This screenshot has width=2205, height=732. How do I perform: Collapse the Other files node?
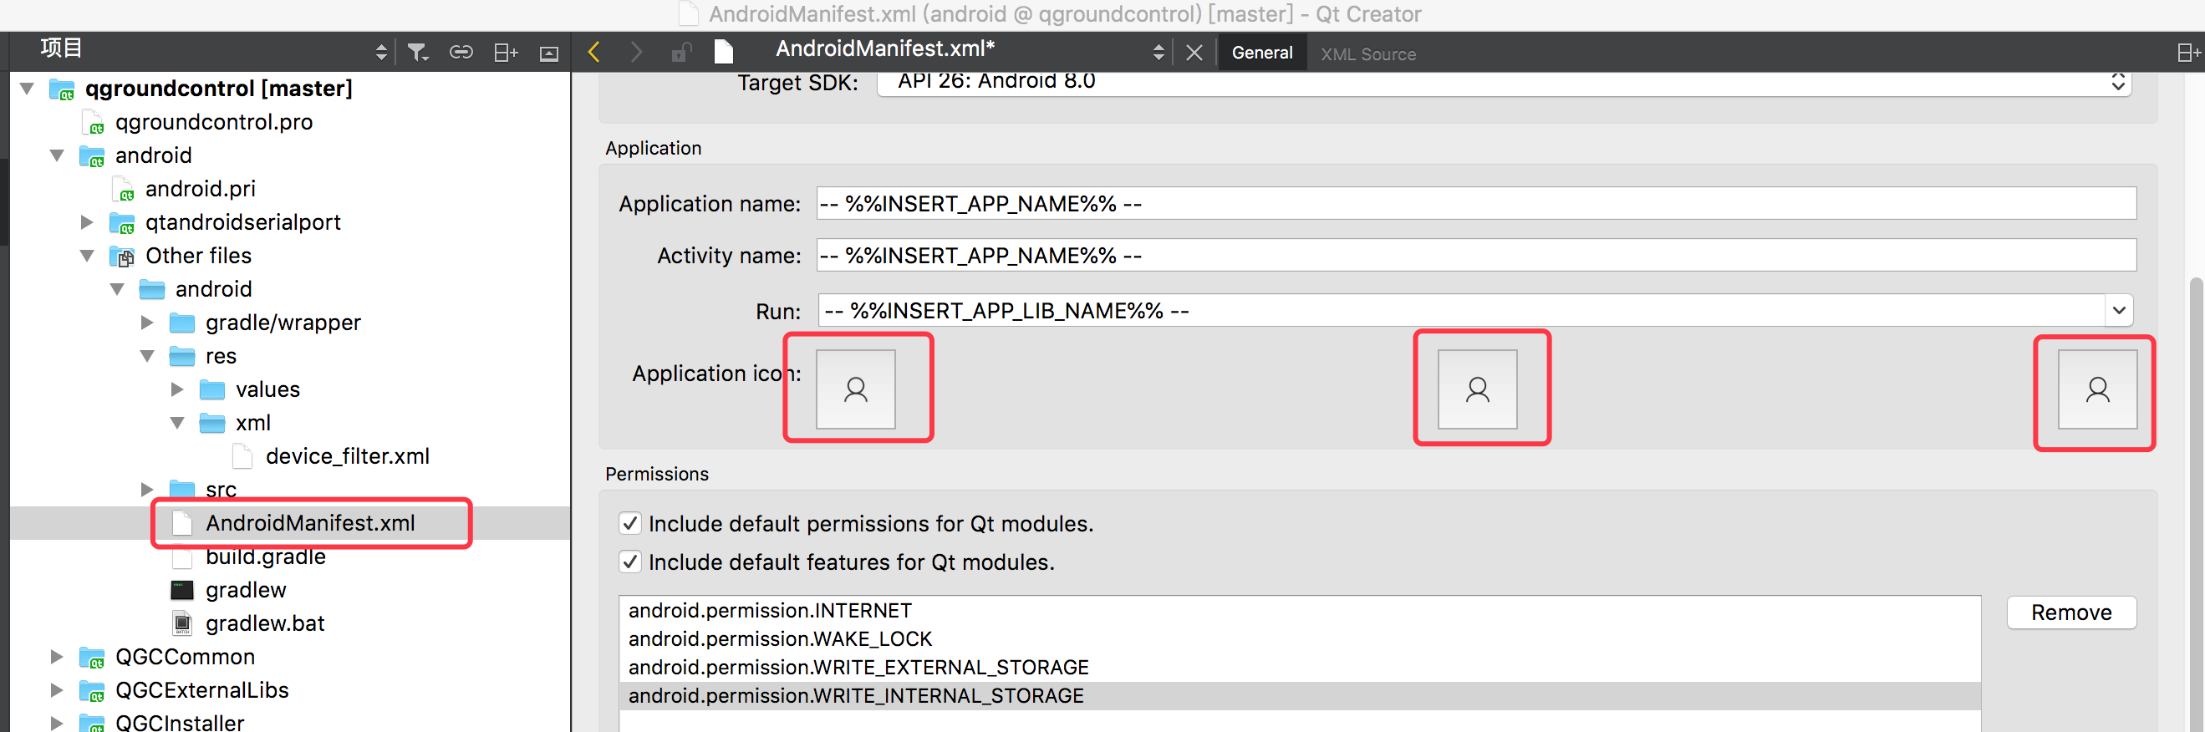[x=87, y=255]
